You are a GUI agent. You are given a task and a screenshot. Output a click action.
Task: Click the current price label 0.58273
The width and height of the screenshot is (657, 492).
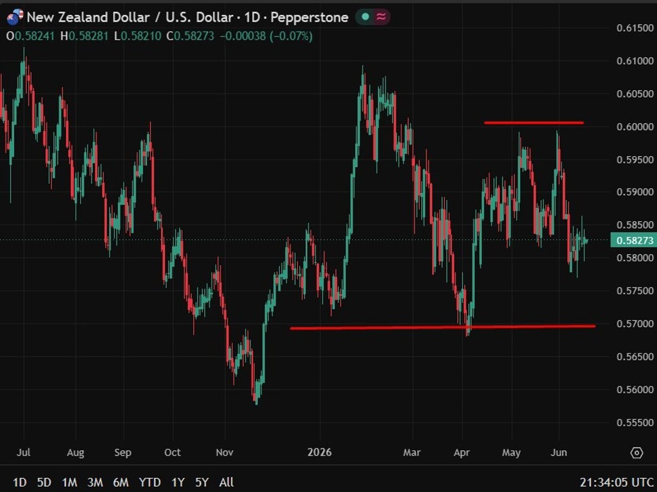coord(633,240)
